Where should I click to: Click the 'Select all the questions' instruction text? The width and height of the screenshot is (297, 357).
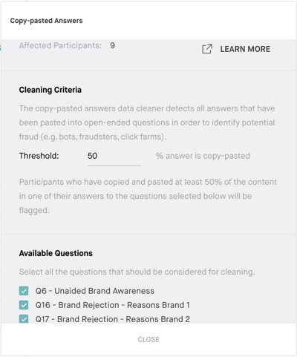[137, 272]
